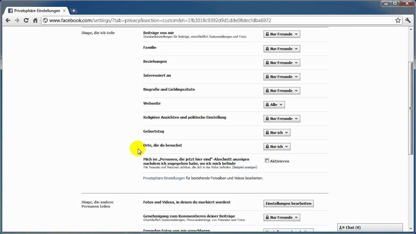This screenshot has width=416, height=234.
Task: Click the globe icon in the address bar
Action: (x=45, y=20)
